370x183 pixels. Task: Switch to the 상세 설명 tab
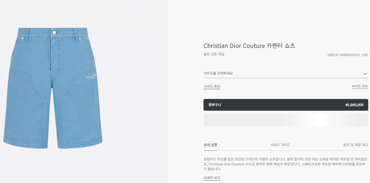(x=210, y=145)
